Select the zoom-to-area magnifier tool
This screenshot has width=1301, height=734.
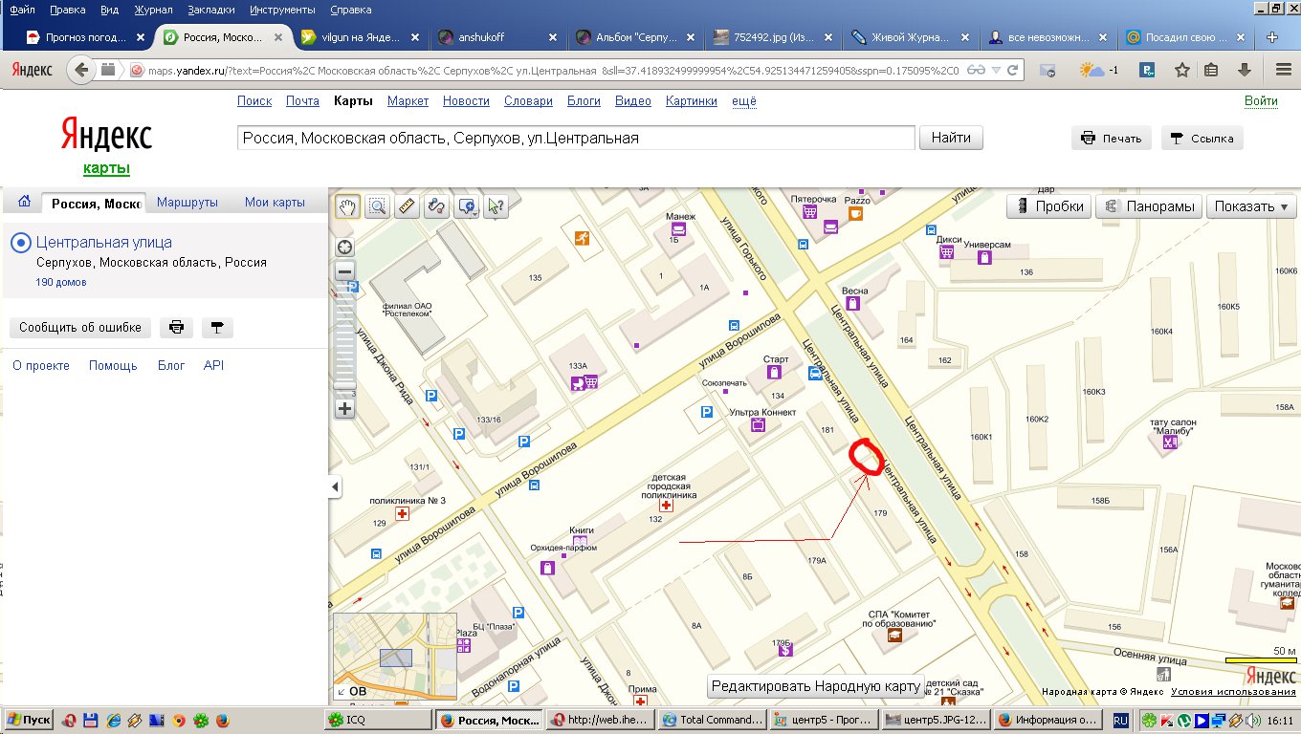[x=378, y=205]
